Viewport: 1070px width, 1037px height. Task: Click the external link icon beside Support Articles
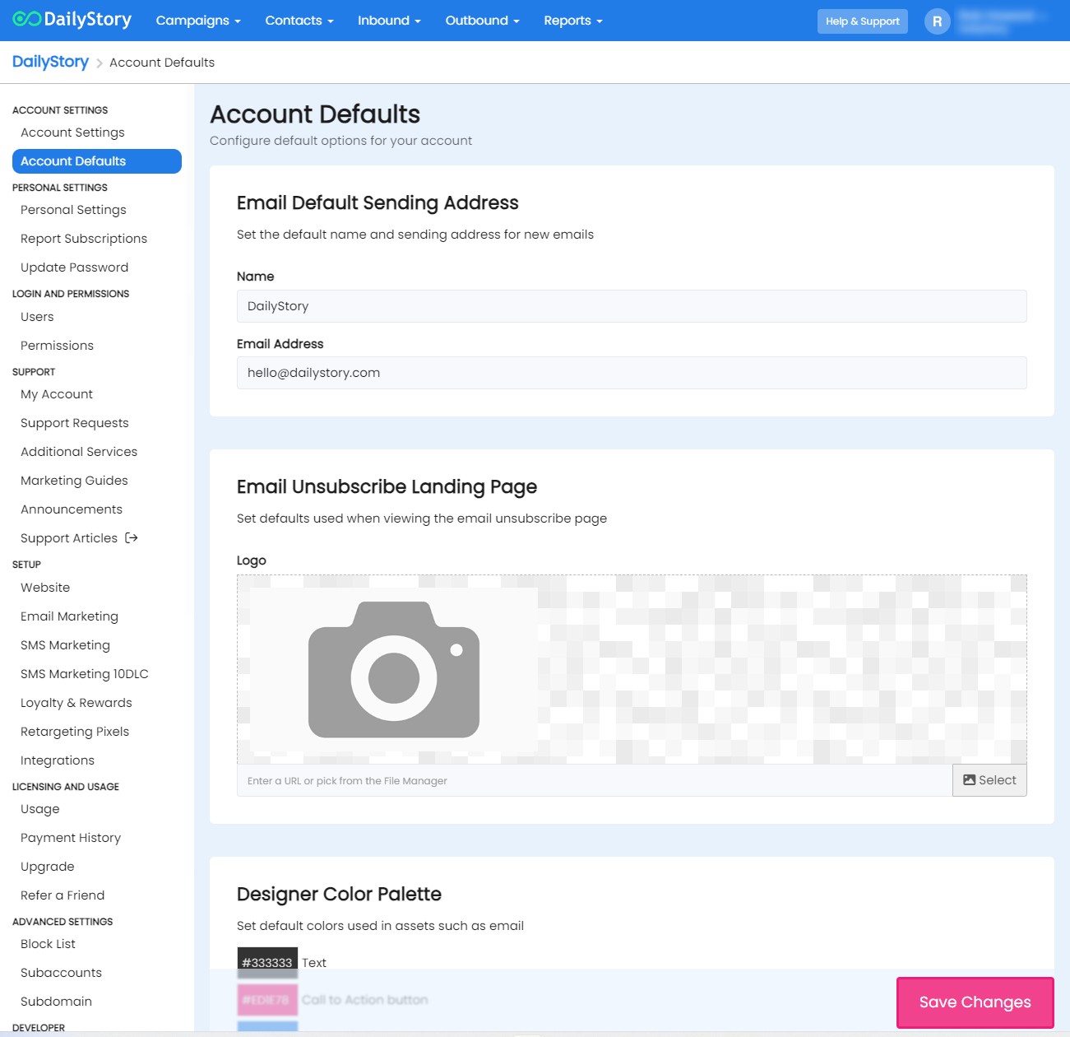[x=132, y=538]
